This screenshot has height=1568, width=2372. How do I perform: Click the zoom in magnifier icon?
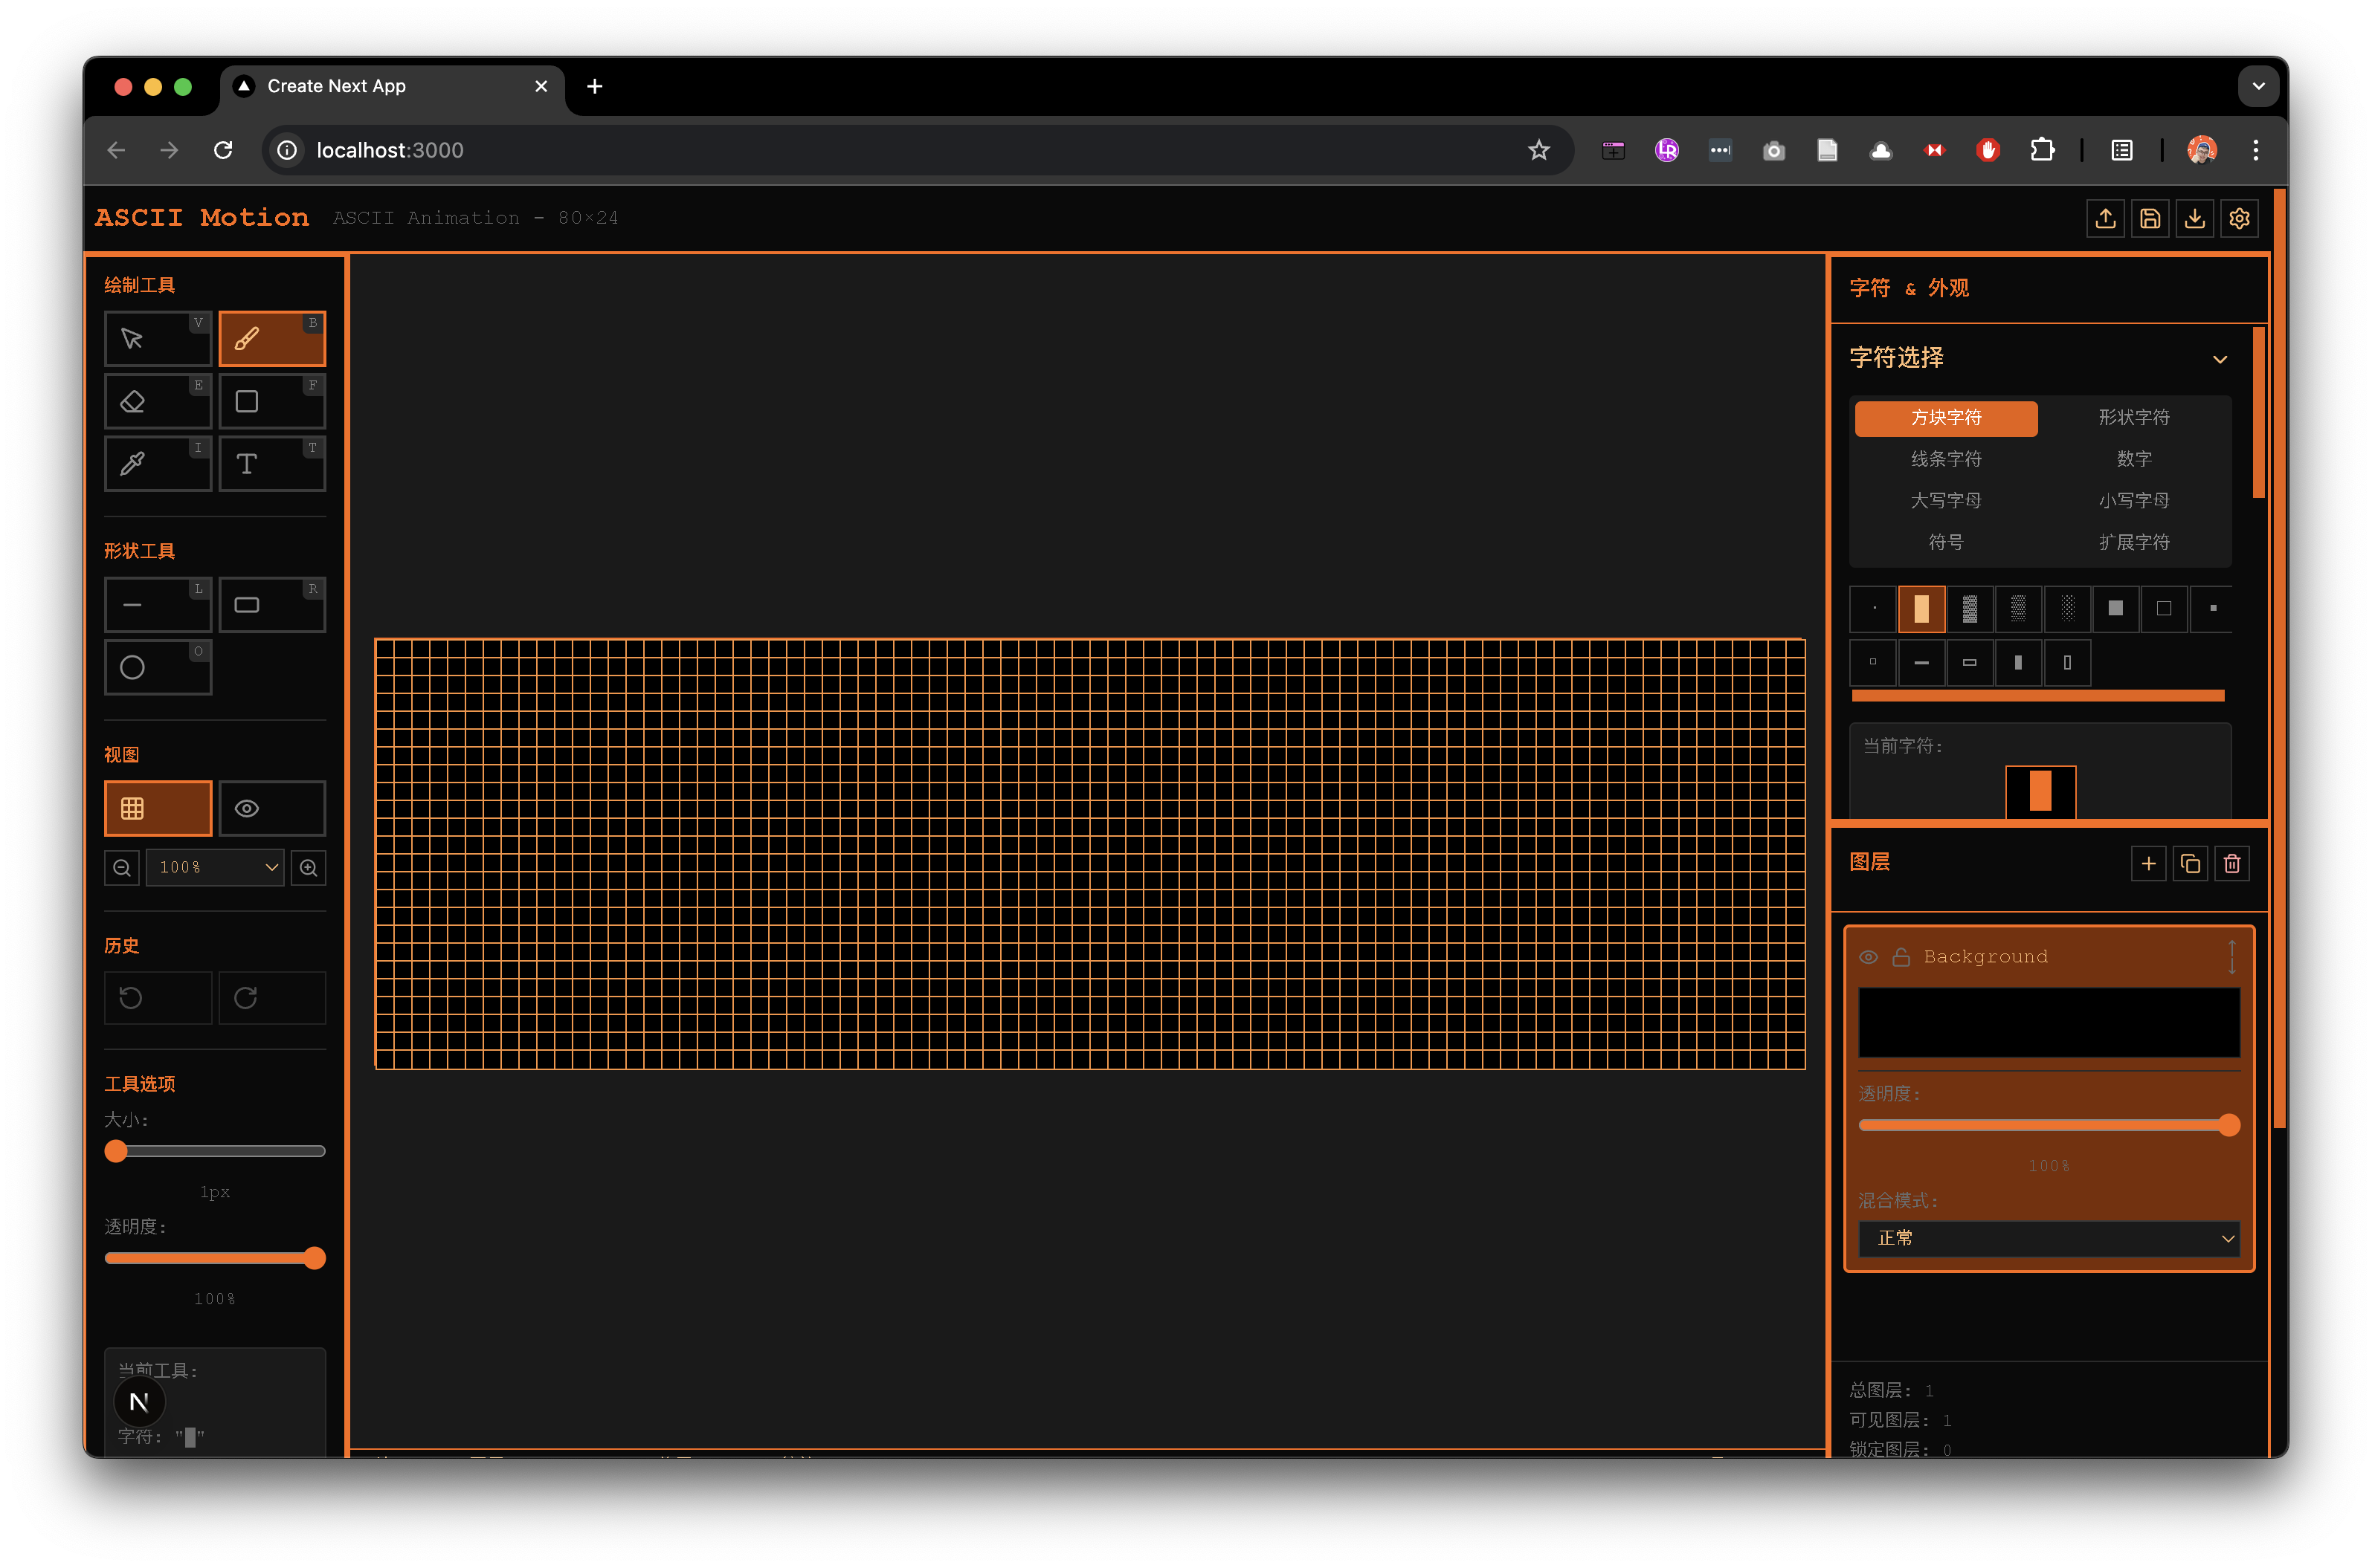(x=308, y=868)
